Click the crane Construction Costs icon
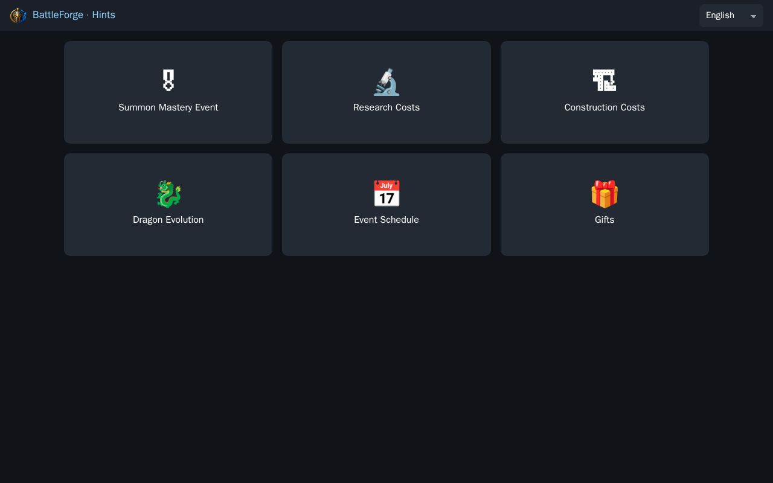Image resolution: width=773 pixels, height=483 pixels. (x=605, y=81)
